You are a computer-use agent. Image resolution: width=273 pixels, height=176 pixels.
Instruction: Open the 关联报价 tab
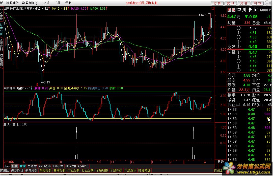pyautogui.click(x=17, y=170)
